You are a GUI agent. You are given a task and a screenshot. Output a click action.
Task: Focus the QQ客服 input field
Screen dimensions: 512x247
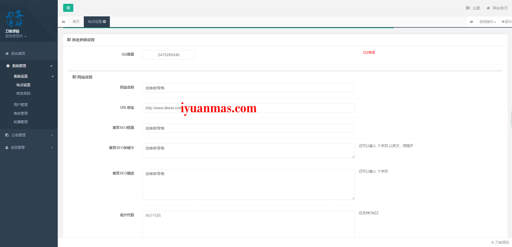(168, 55)
